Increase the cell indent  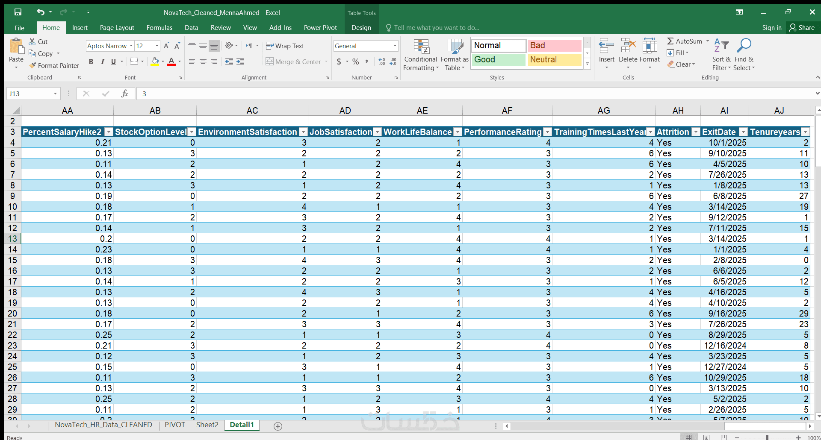click(240, 62)
